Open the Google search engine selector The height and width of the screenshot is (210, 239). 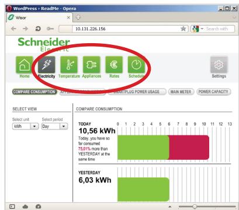click(x=197, y=29)
